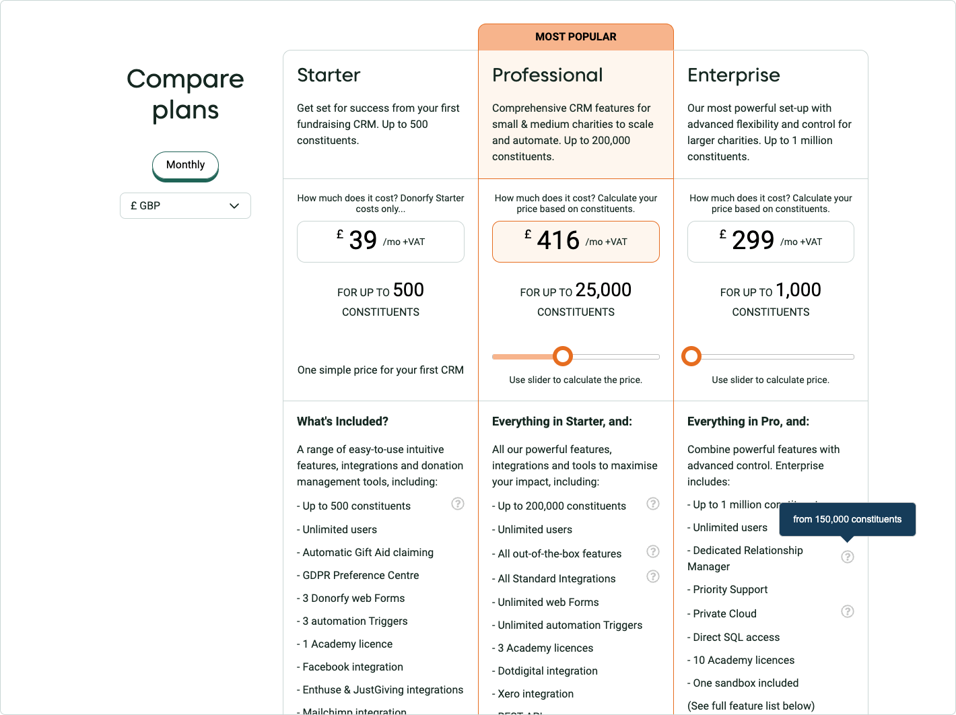This screenshot has height=715, width=956.
Task: Click the right end of Professional slider track
Action: click(x=656, y=357)
